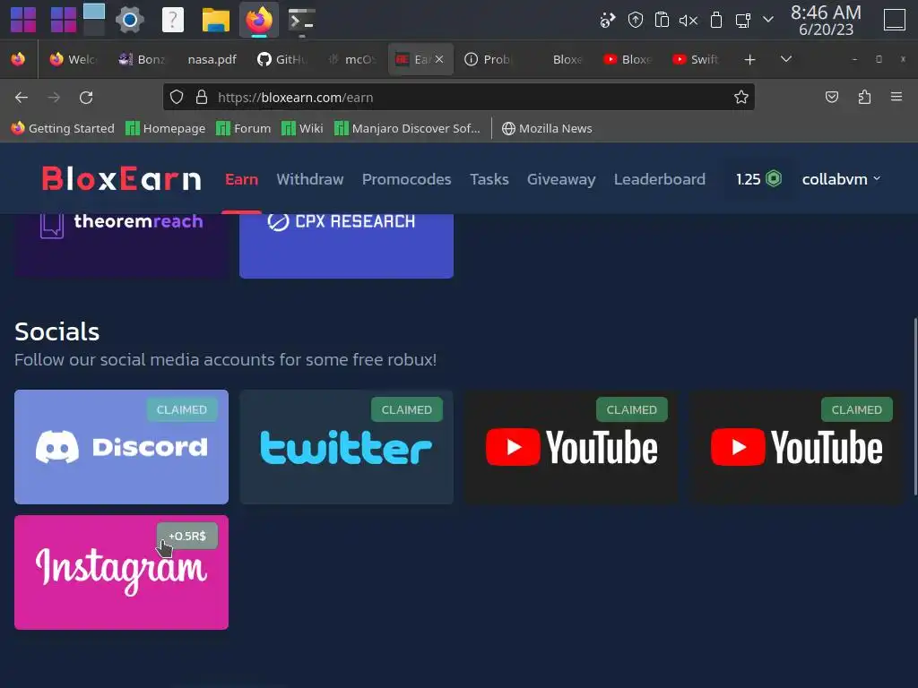The height and width of the screenshot is (688, 918).
Task: Open Manjaro Discover Software bookmark
Action: point(407,128)
